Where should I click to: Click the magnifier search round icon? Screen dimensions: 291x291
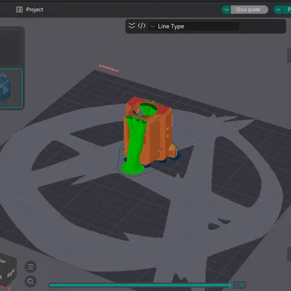point(31,282)
